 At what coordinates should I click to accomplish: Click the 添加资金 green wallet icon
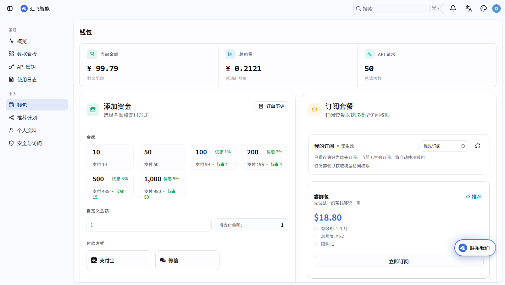pos(93,110)
